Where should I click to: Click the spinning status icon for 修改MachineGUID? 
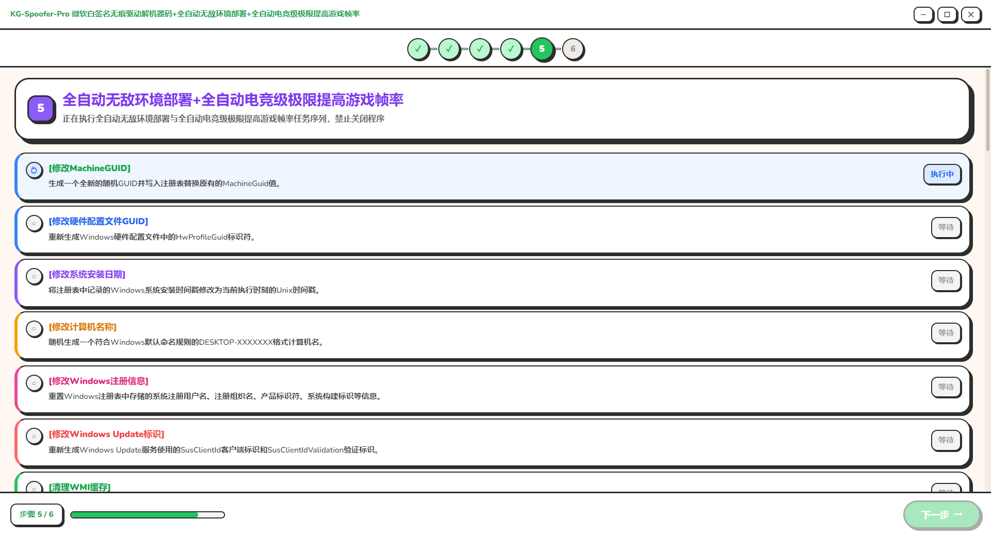coord(34,170)
